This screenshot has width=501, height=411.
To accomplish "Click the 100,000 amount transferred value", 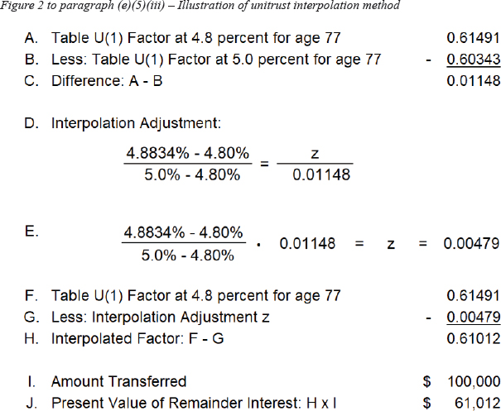I will (473, 381).
